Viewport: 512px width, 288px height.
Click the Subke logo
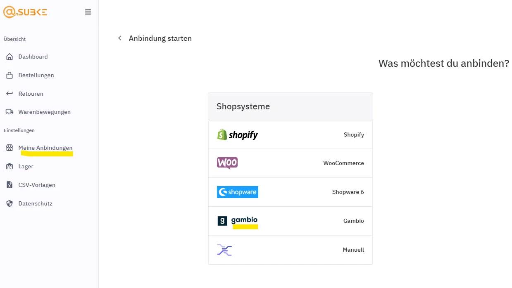pyautogui.click(x=25, y=12)
